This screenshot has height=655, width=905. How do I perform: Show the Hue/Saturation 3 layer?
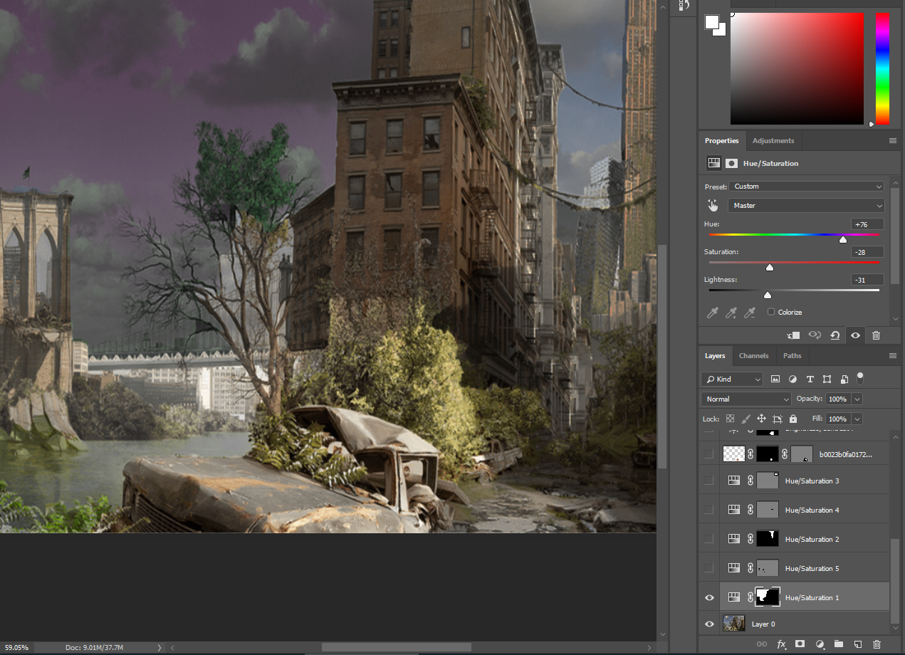click(x=708, y=481)
